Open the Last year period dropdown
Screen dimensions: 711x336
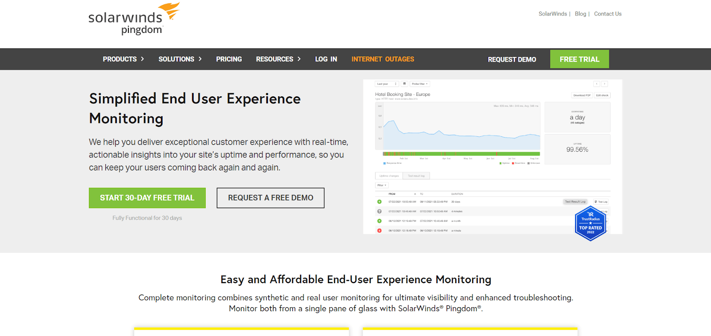click(x=387, y=84)
